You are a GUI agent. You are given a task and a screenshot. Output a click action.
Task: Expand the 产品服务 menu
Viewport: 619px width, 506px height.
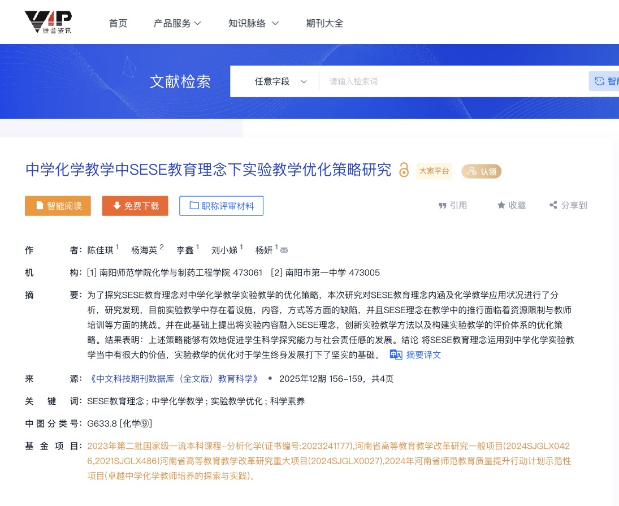click(x=178, y=23)
